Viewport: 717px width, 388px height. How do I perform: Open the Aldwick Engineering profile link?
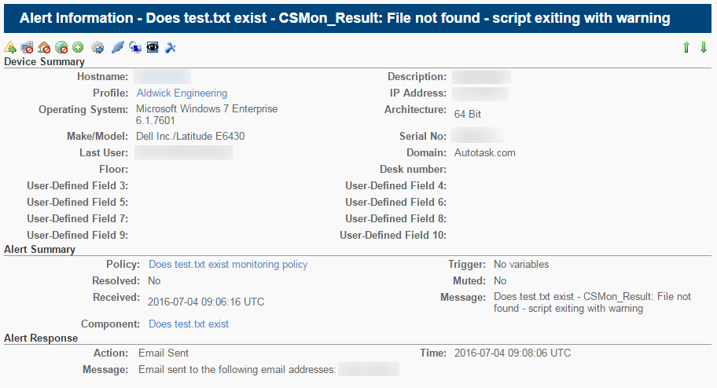pos(182,93)
